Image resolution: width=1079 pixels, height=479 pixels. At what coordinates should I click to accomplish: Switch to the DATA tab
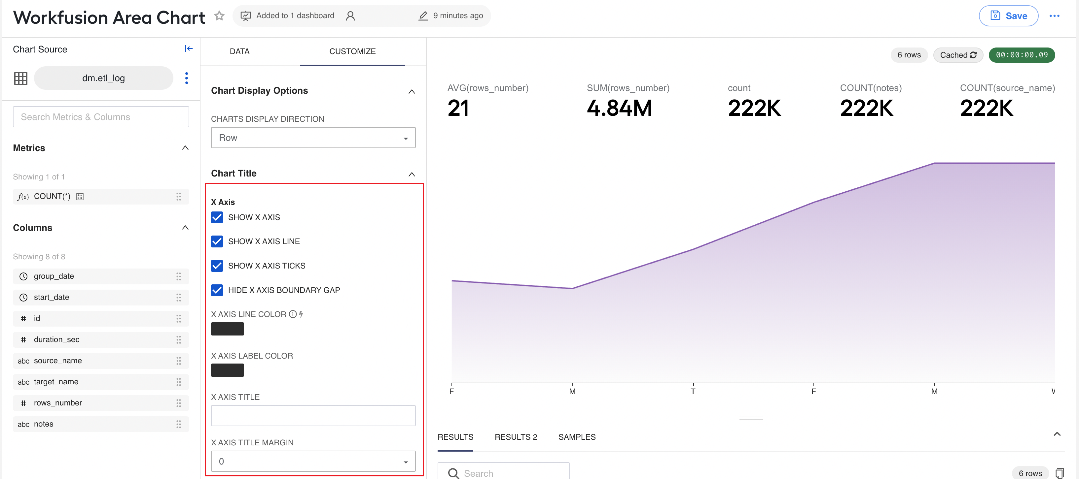[239, 51]
